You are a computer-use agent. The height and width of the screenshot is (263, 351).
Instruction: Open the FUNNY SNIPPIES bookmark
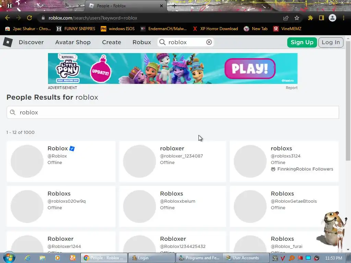(x=76, y=29)
